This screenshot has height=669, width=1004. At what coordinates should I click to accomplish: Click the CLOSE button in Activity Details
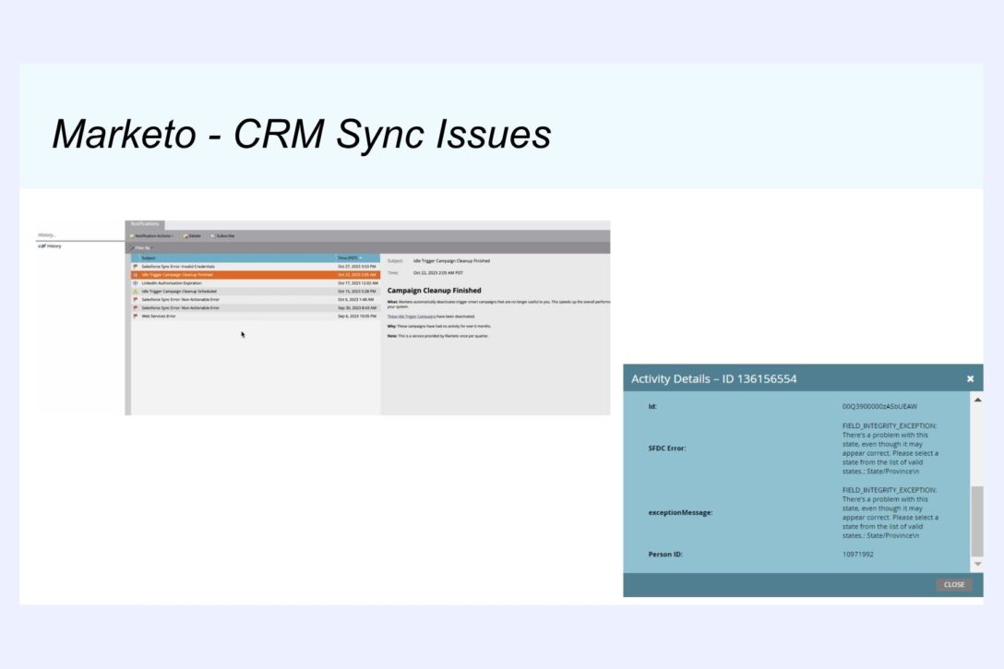tap(953, 584)
